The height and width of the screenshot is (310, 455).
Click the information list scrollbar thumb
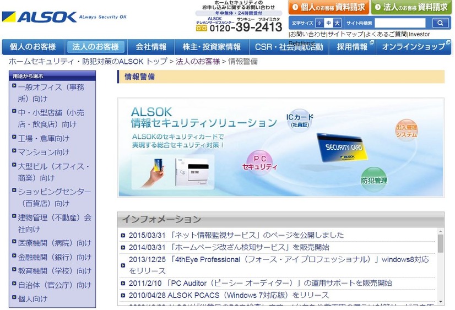tap(441, 243)
